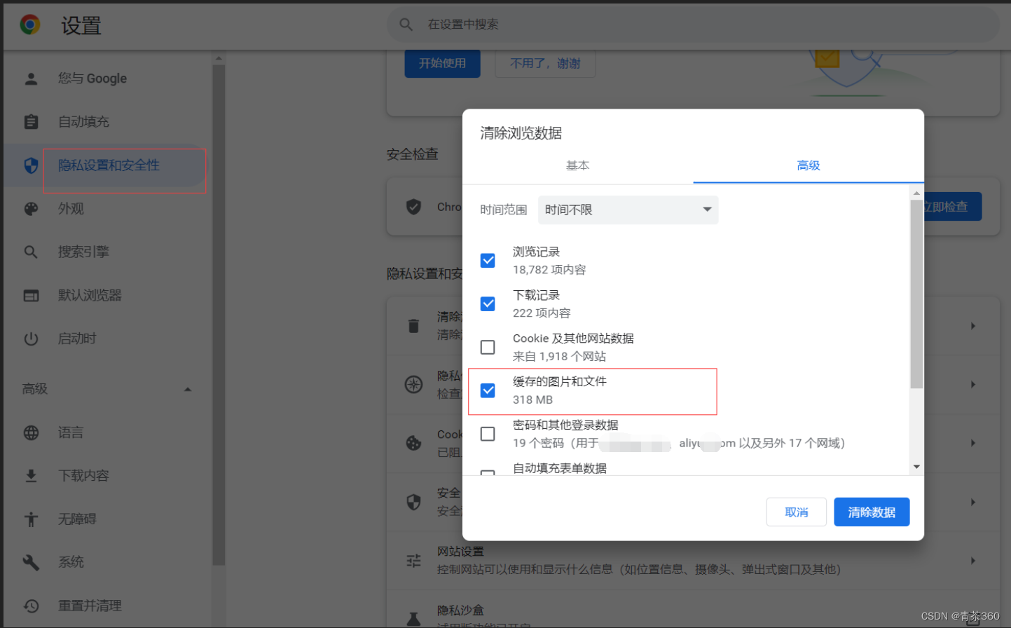The width and height of the screenshot is (1011, 628).
Task: Collapse the 高级 sidebar section
Action: 187,388
